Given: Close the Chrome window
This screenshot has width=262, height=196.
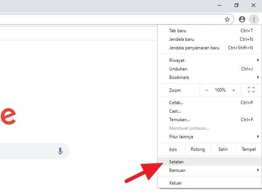Looking at the screenshot, I should point(254,5).
